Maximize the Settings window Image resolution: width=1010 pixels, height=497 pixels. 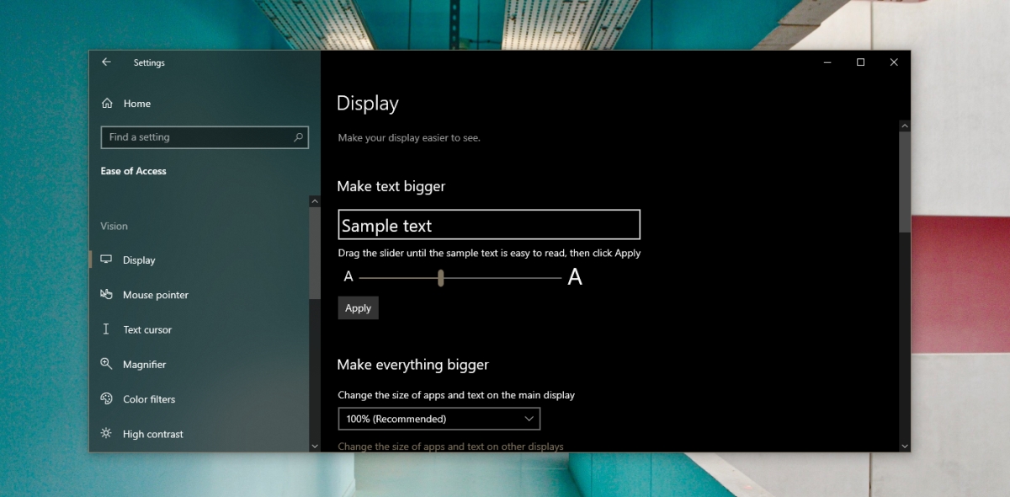(x=860, y=62)
